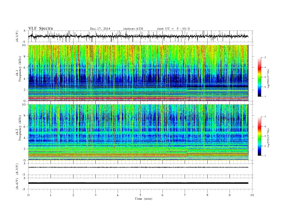The height and width of the screenshot is (219, 284).
Task: Click the "-3" label on ch.1 color scale
Action: pyautogui.click(x=265, y=58)
